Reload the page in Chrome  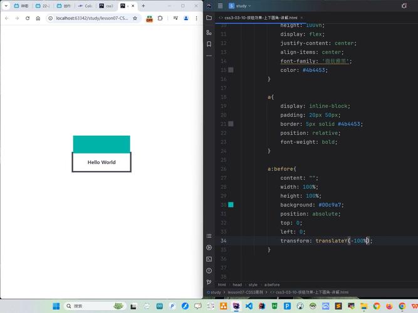pyautogui.click(x=28, y=18)
